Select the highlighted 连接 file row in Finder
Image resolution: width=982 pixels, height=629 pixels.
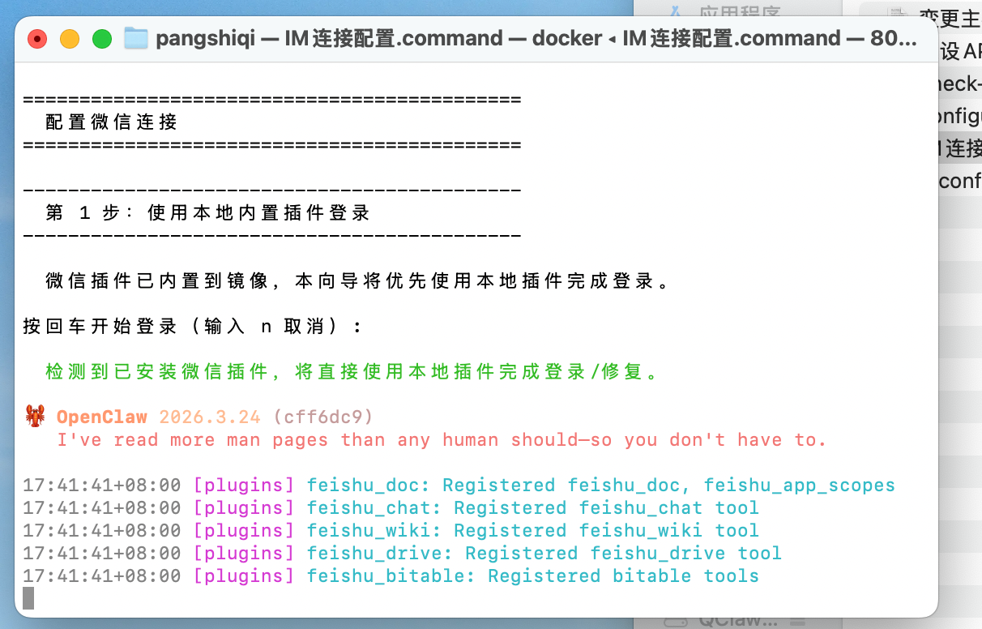pos(960,148)
